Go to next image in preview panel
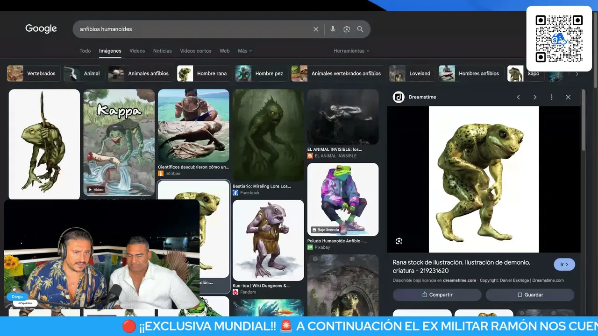598x336 pixels. 535,97
